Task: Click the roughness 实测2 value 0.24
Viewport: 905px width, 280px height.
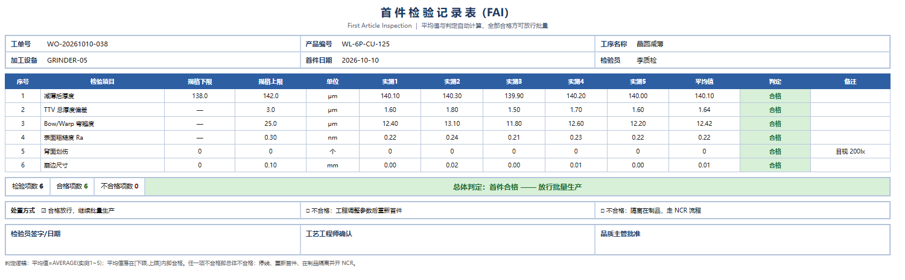Action: [452, 137]
